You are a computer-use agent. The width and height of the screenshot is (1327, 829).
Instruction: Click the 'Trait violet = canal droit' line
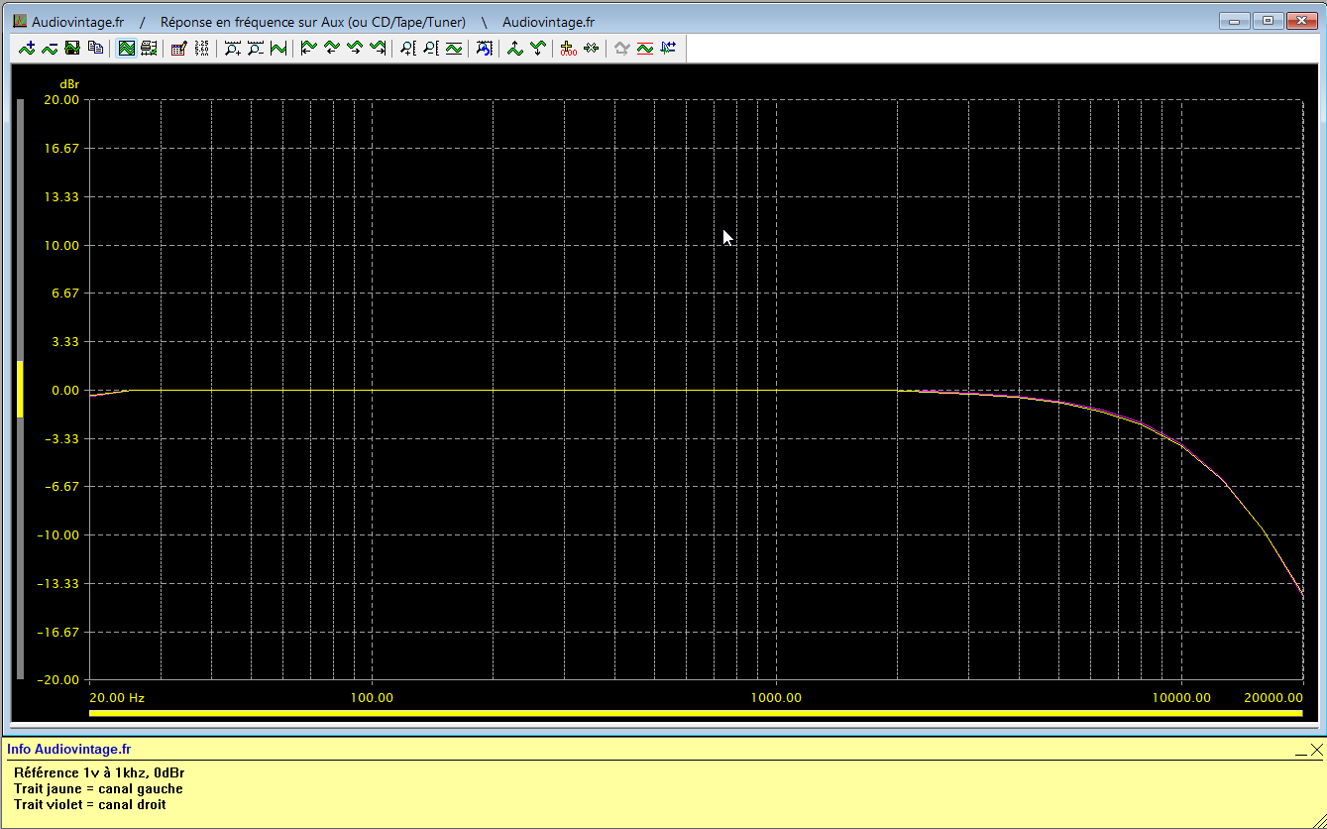[90, 804]
